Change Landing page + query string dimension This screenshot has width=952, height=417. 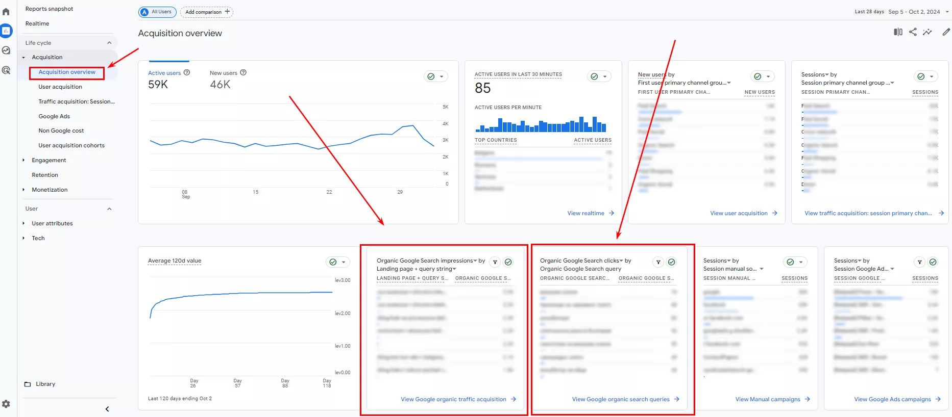pos(417,269)
